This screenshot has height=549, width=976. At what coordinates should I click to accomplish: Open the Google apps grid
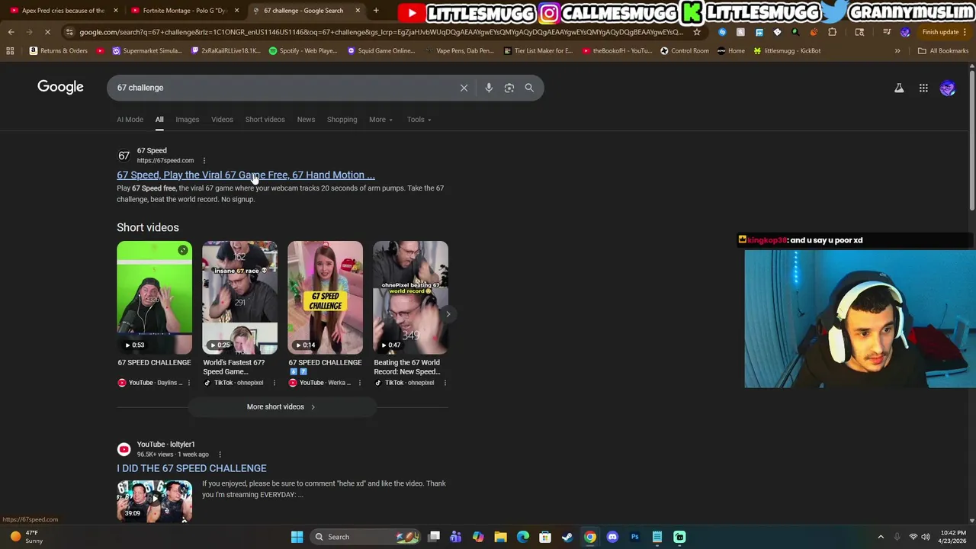923,88
